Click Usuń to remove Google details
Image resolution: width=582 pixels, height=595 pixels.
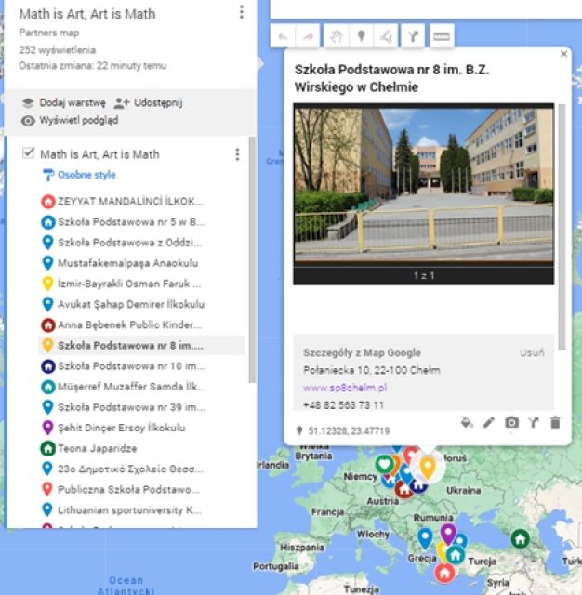click(532, 352)
